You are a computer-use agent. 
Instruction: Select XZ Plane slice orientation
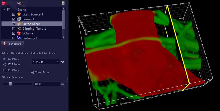(5, 64)
